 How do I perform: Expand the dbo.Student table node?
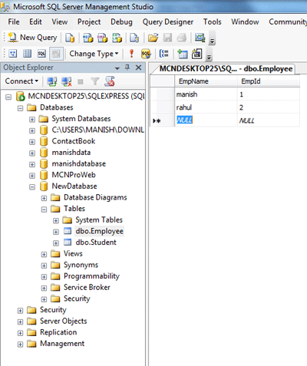(56, 243)
